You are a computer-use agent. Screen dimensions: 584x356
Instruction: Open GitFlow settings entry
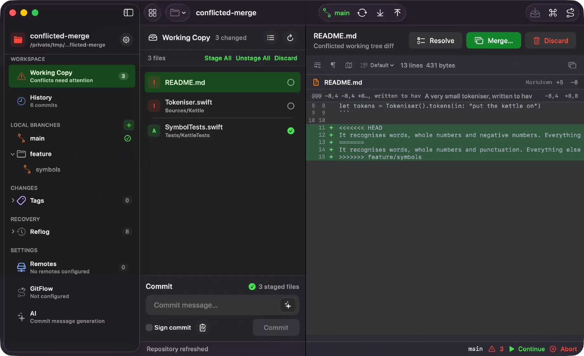click(72, 292)
